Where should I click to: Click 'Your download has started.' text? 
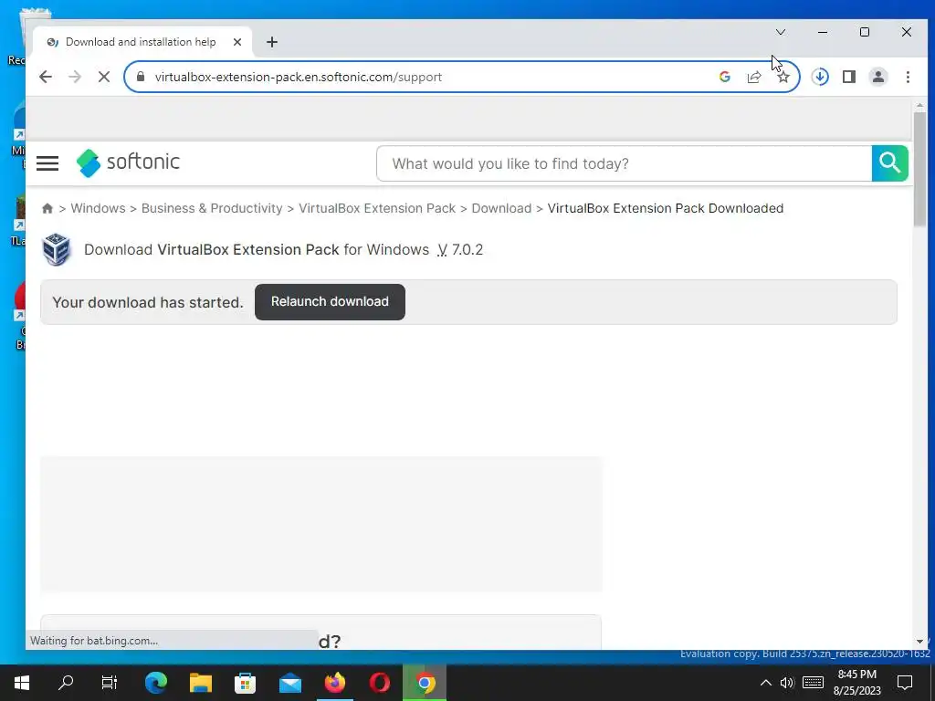tap(148, 302)
